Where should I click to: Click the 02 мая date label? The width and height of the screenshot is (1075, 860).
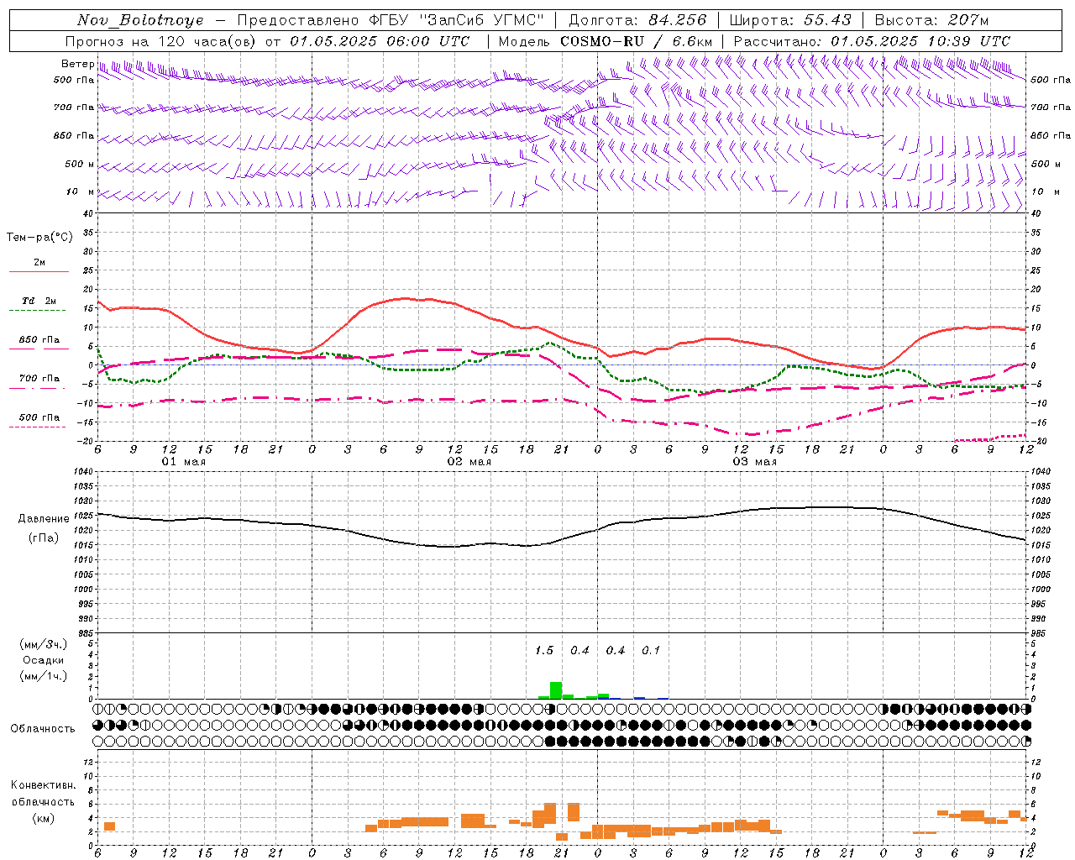coord(469,462)
